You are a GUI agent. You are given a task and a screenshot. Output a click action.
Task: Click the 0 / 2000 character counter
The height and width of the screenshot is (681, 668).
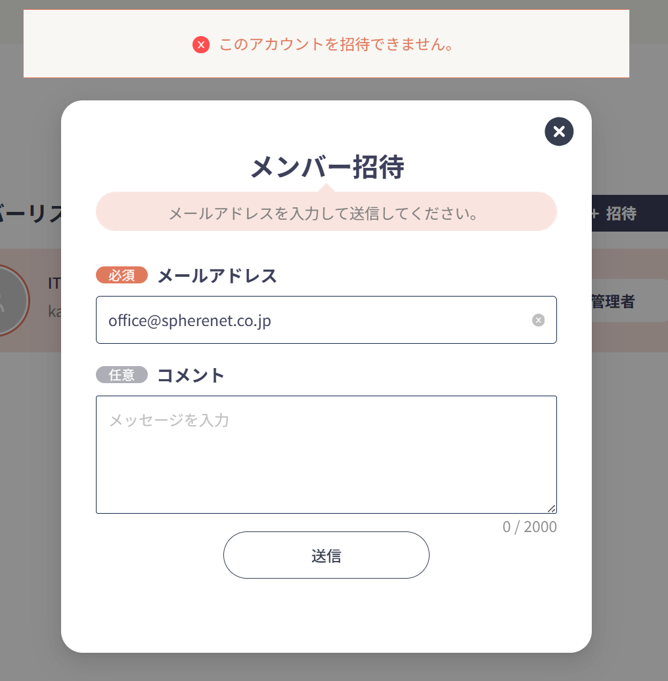[529, 527]
